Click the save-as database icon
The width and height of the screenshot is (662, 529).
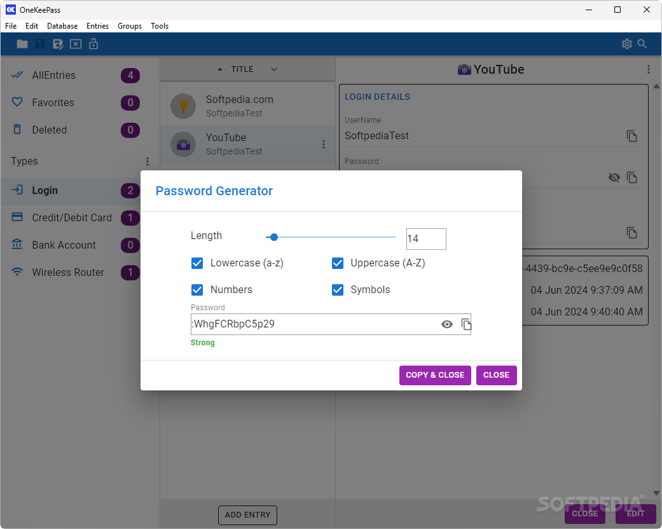click(58, 44)
